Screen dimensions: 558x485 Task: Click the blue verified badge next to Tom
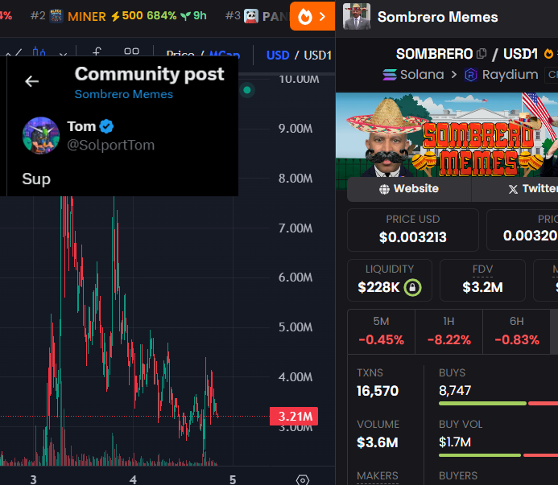106,126
